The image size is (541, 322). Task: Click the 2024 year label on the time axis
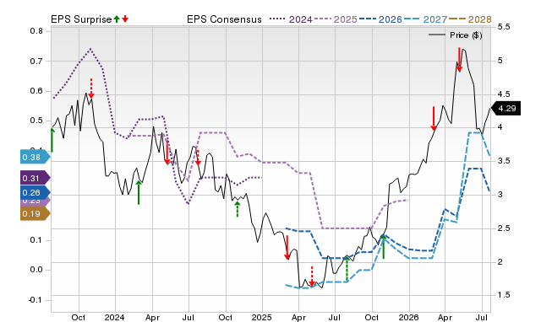(x=114, y=317)
